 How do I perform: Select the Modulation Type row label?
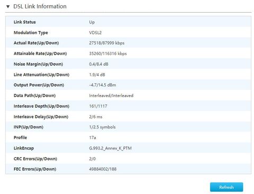pos(31,33)
